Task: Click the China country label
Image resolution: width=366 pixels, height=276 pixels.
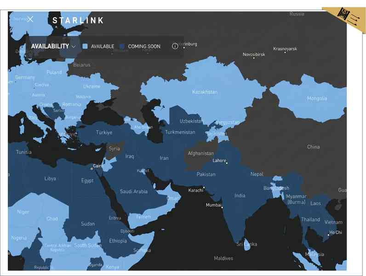Action: point(313,147)
